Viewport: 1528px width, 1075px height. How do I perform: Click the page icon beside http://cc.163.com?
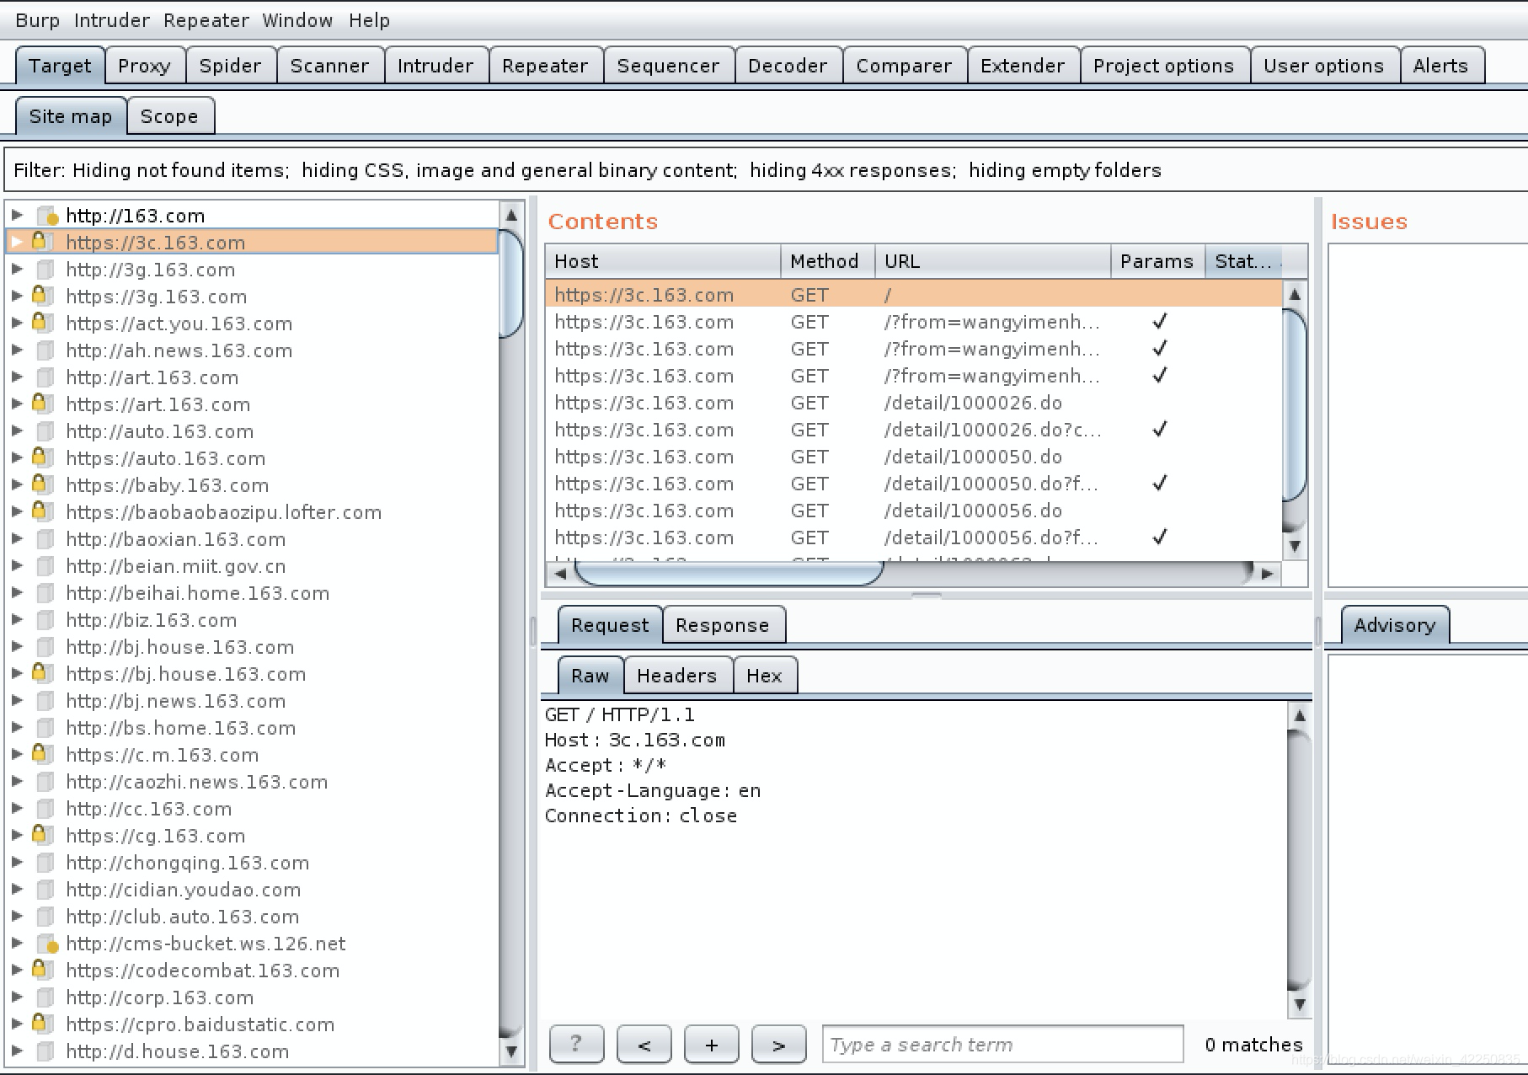click(x=46, y=809)
